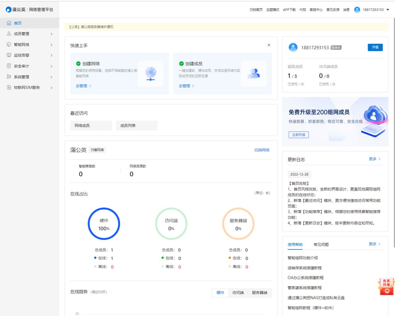The height and width of the screenshot is (316, 395).
Task: Click the 立即升级 banner button
Action: (299, 135)
